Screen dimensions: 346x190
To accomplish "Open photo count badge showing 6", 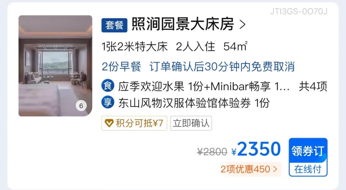I will coord(81,106).
